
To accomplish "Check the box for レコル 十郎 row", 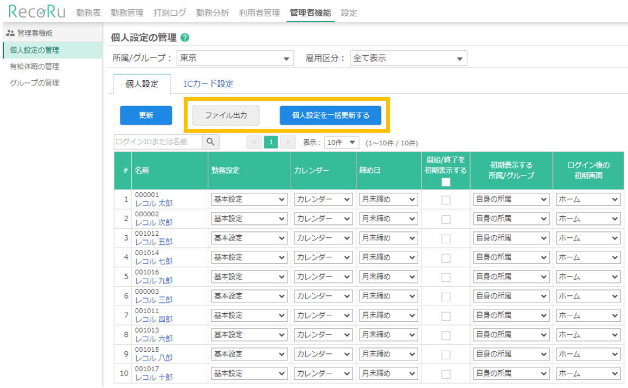I will pyautogui.click(x=446, y=374).
